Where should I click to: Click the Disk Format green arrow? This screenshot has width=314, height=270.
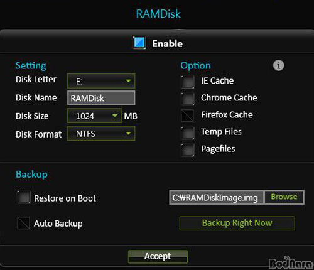[x=128, y=133]
